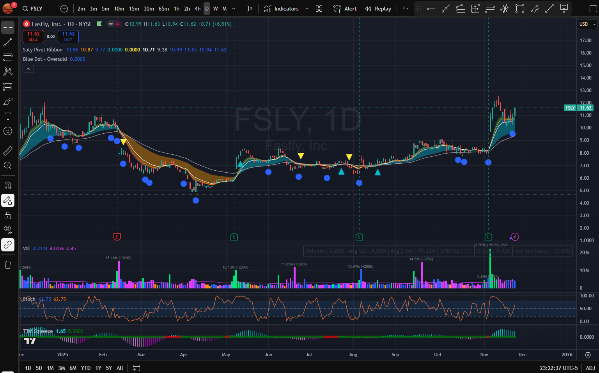Collapse the indicator legend chevron
599x373 pixels.
[x=28, y=69]
